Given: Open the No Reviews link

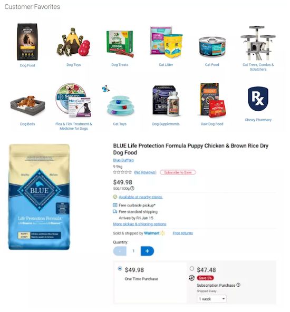Looking at the screenshot, I should point(145,172).
